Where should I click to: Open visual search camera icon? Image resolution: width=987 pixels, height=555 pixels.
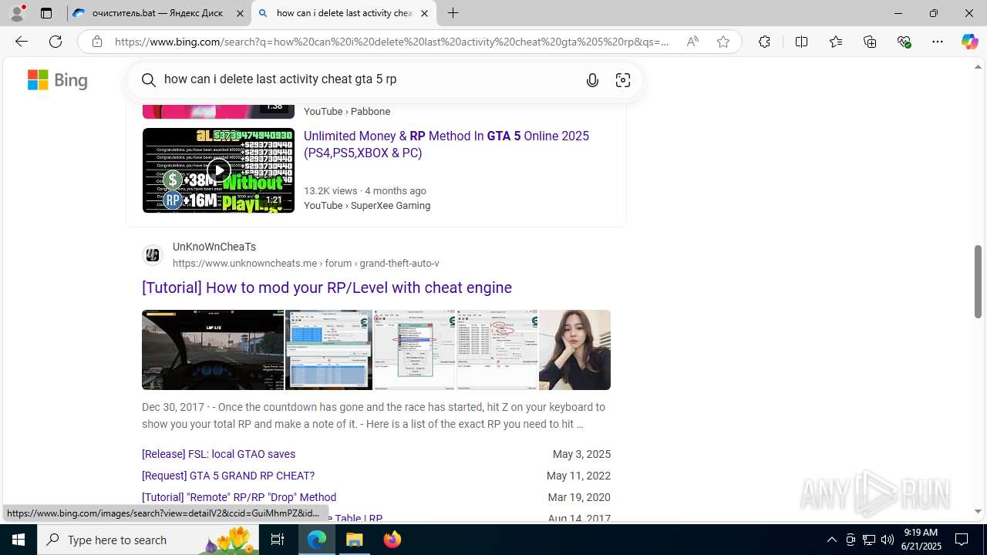pos(623,79)
